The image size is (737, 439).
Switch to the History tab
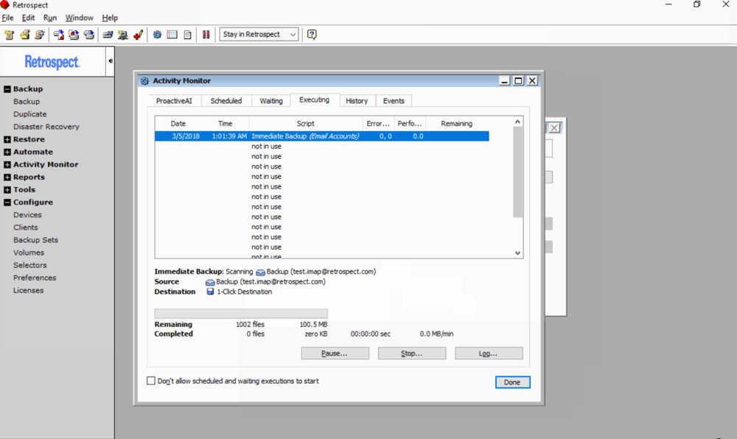tap(357, 101)
